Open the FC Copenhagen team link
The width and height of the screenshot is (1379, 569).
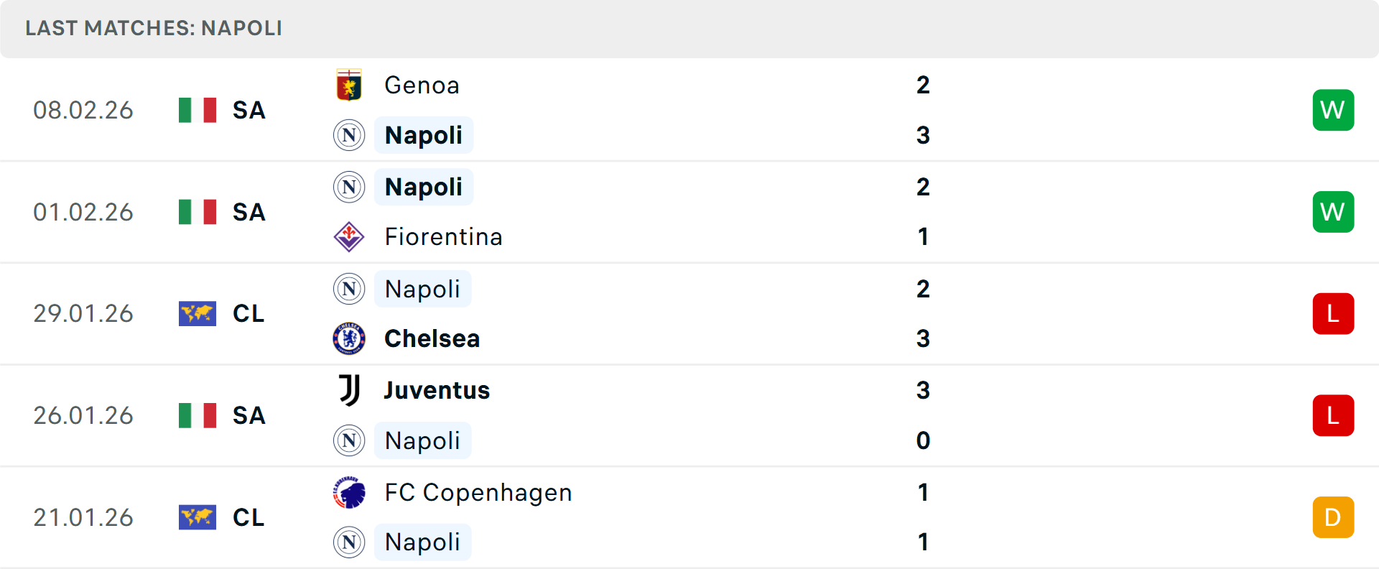coord(478,492)
